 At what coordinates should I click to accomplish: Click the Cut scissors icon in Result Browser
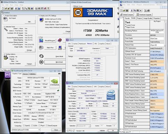click(132, 10)
